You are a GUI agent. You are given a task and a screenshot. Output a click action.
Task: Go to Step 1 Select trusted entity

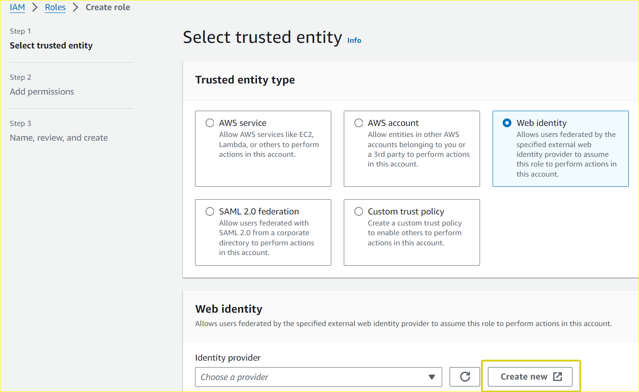[x=51, y=45]
